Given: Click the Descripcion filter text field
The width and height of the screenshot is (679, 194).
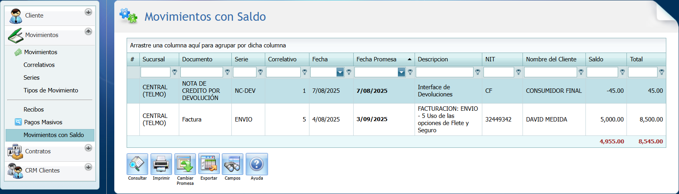Looking at the screenshot, I should click(x=444, y=72).
